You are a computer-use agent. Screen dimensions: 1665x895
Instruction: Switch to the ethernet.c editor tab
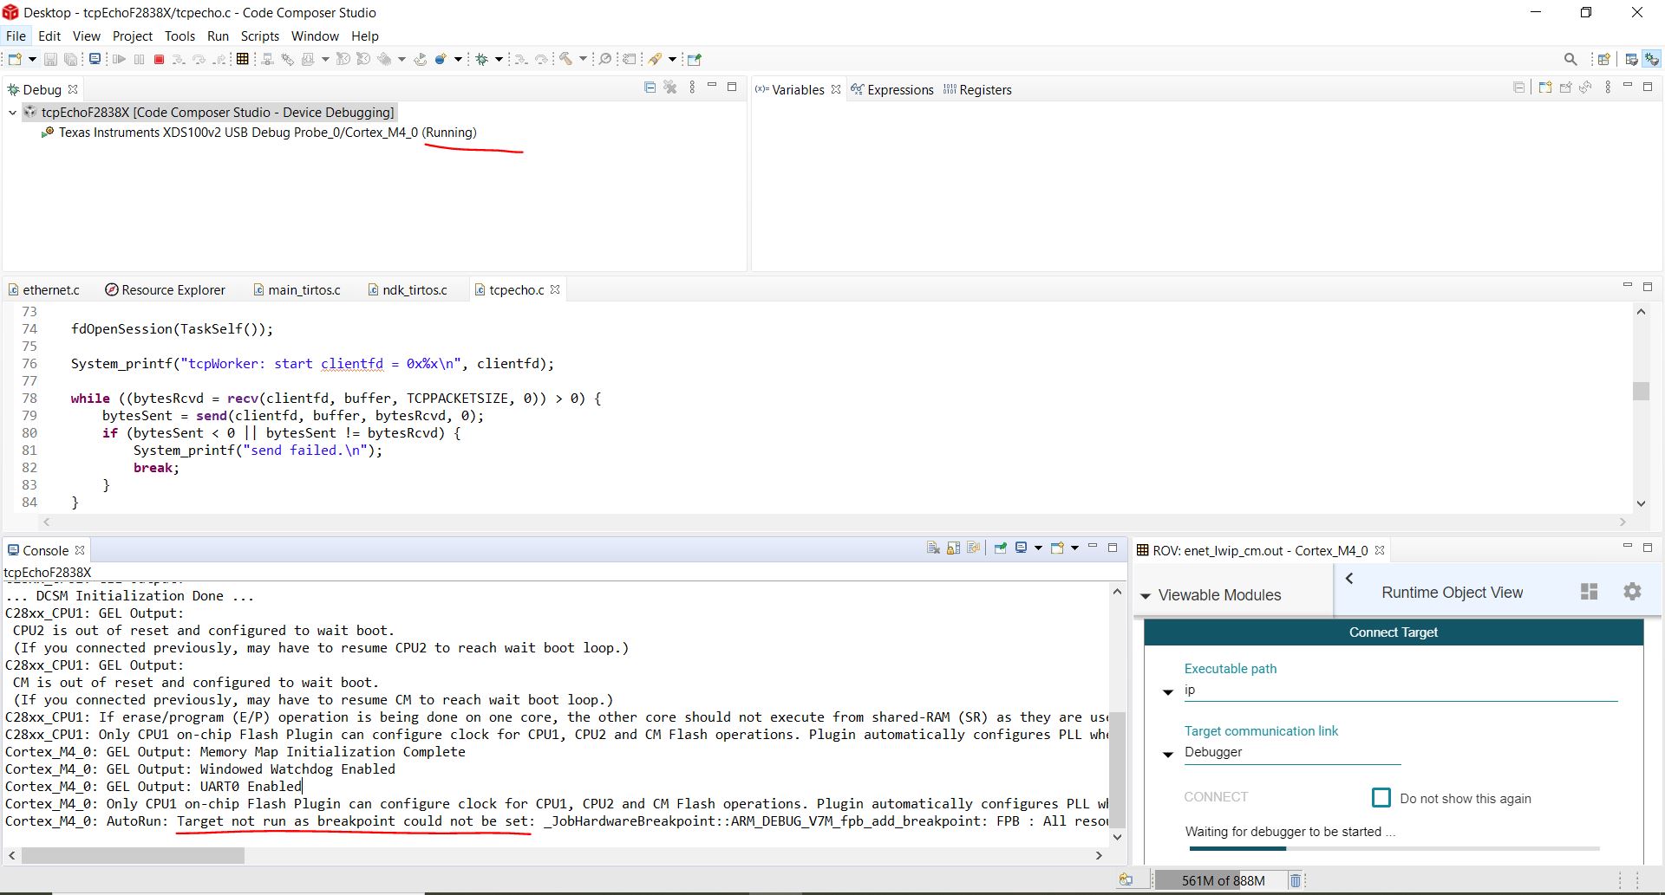pos(44,289)
